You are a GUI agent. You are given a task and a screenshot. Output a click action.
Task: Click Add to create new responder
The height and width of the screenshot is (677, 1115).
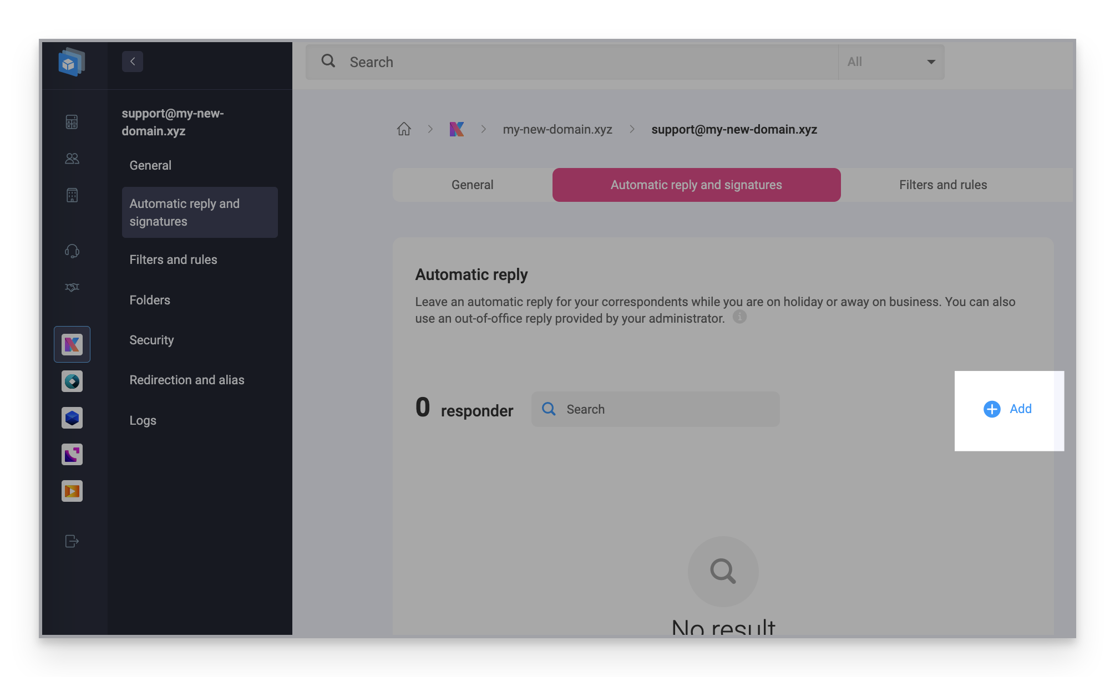1007,409
